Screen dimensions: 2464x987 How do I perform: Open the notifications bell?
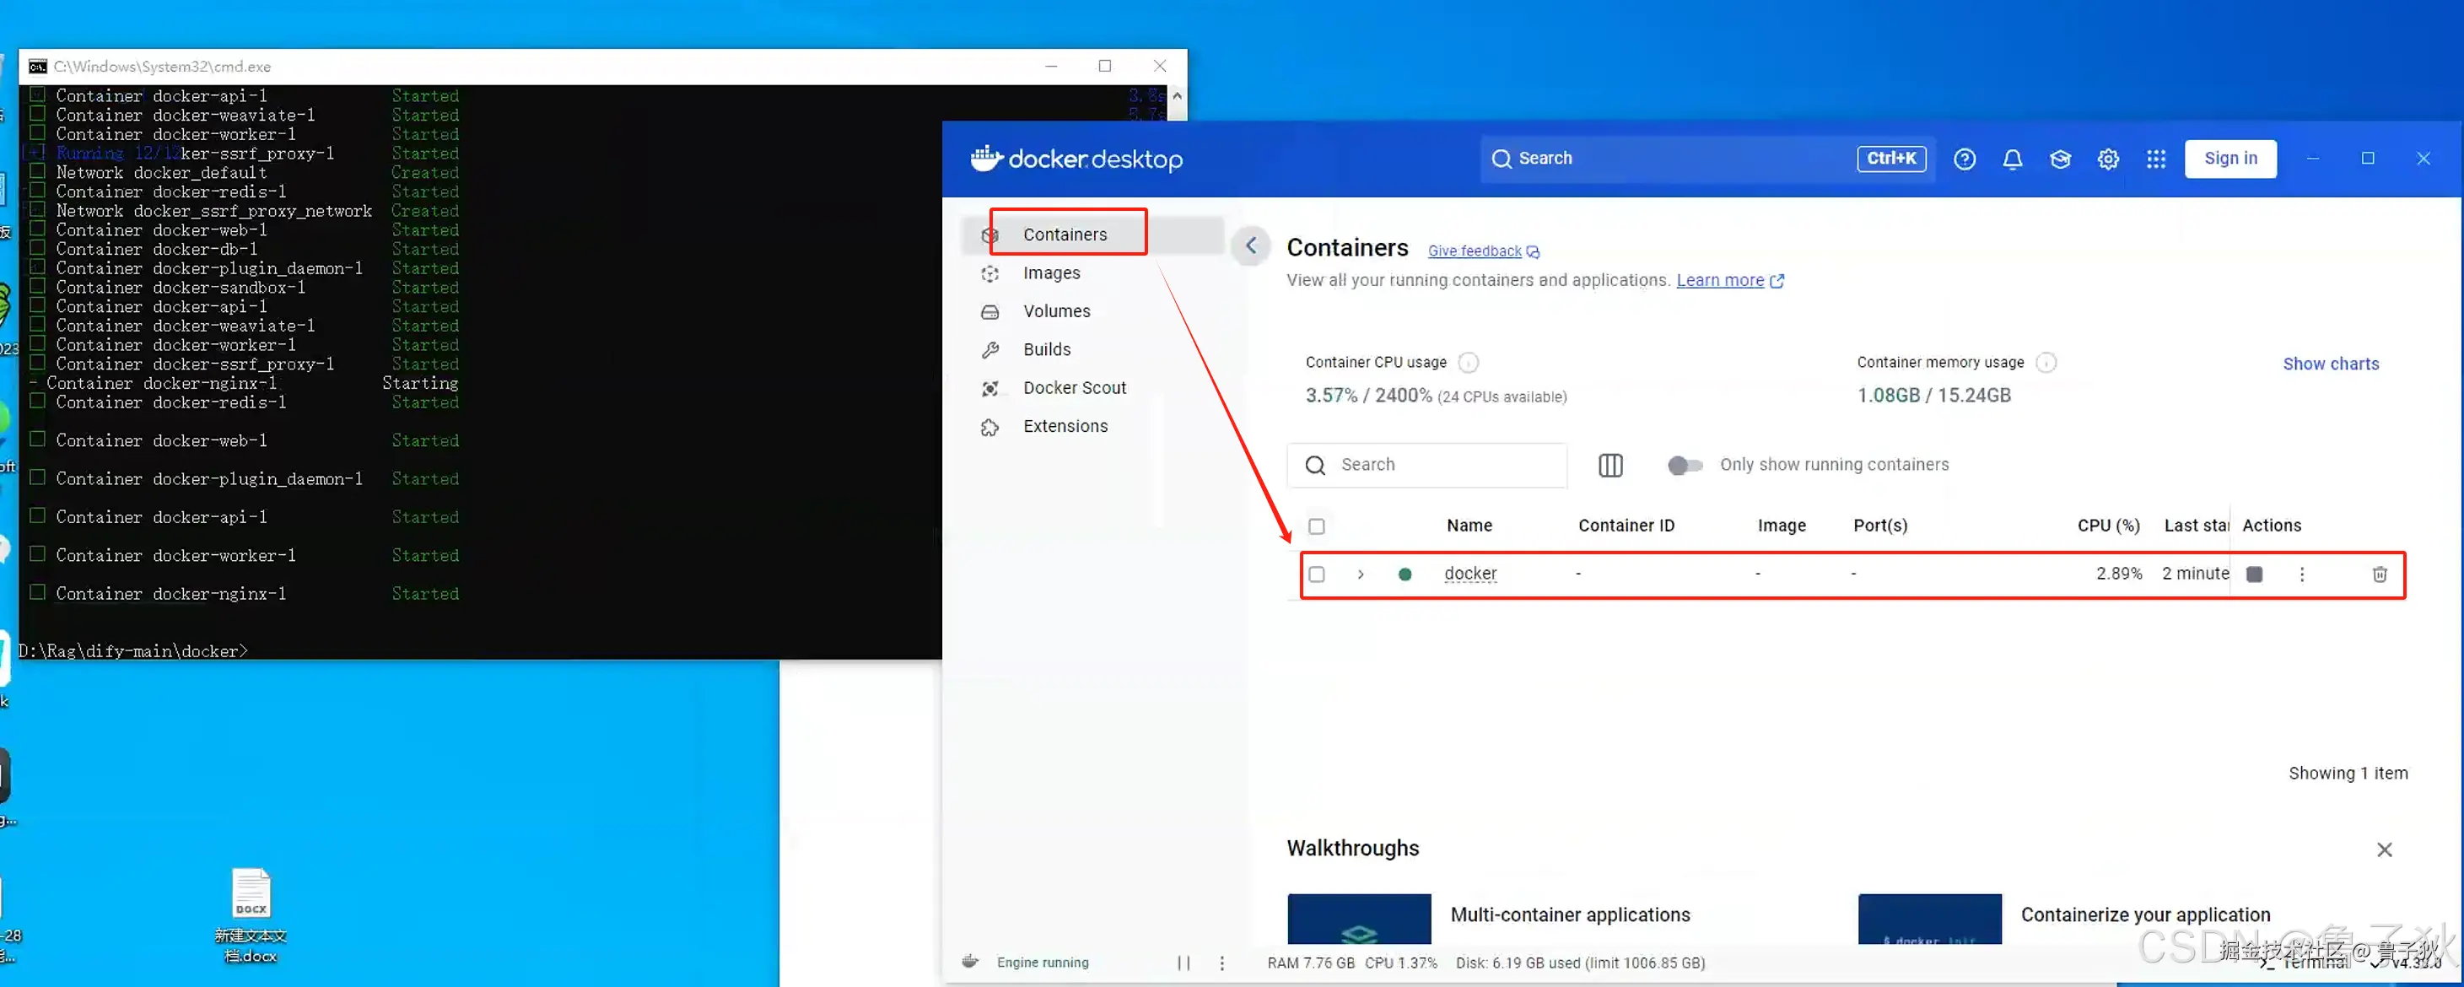(x=2012, y=159)
